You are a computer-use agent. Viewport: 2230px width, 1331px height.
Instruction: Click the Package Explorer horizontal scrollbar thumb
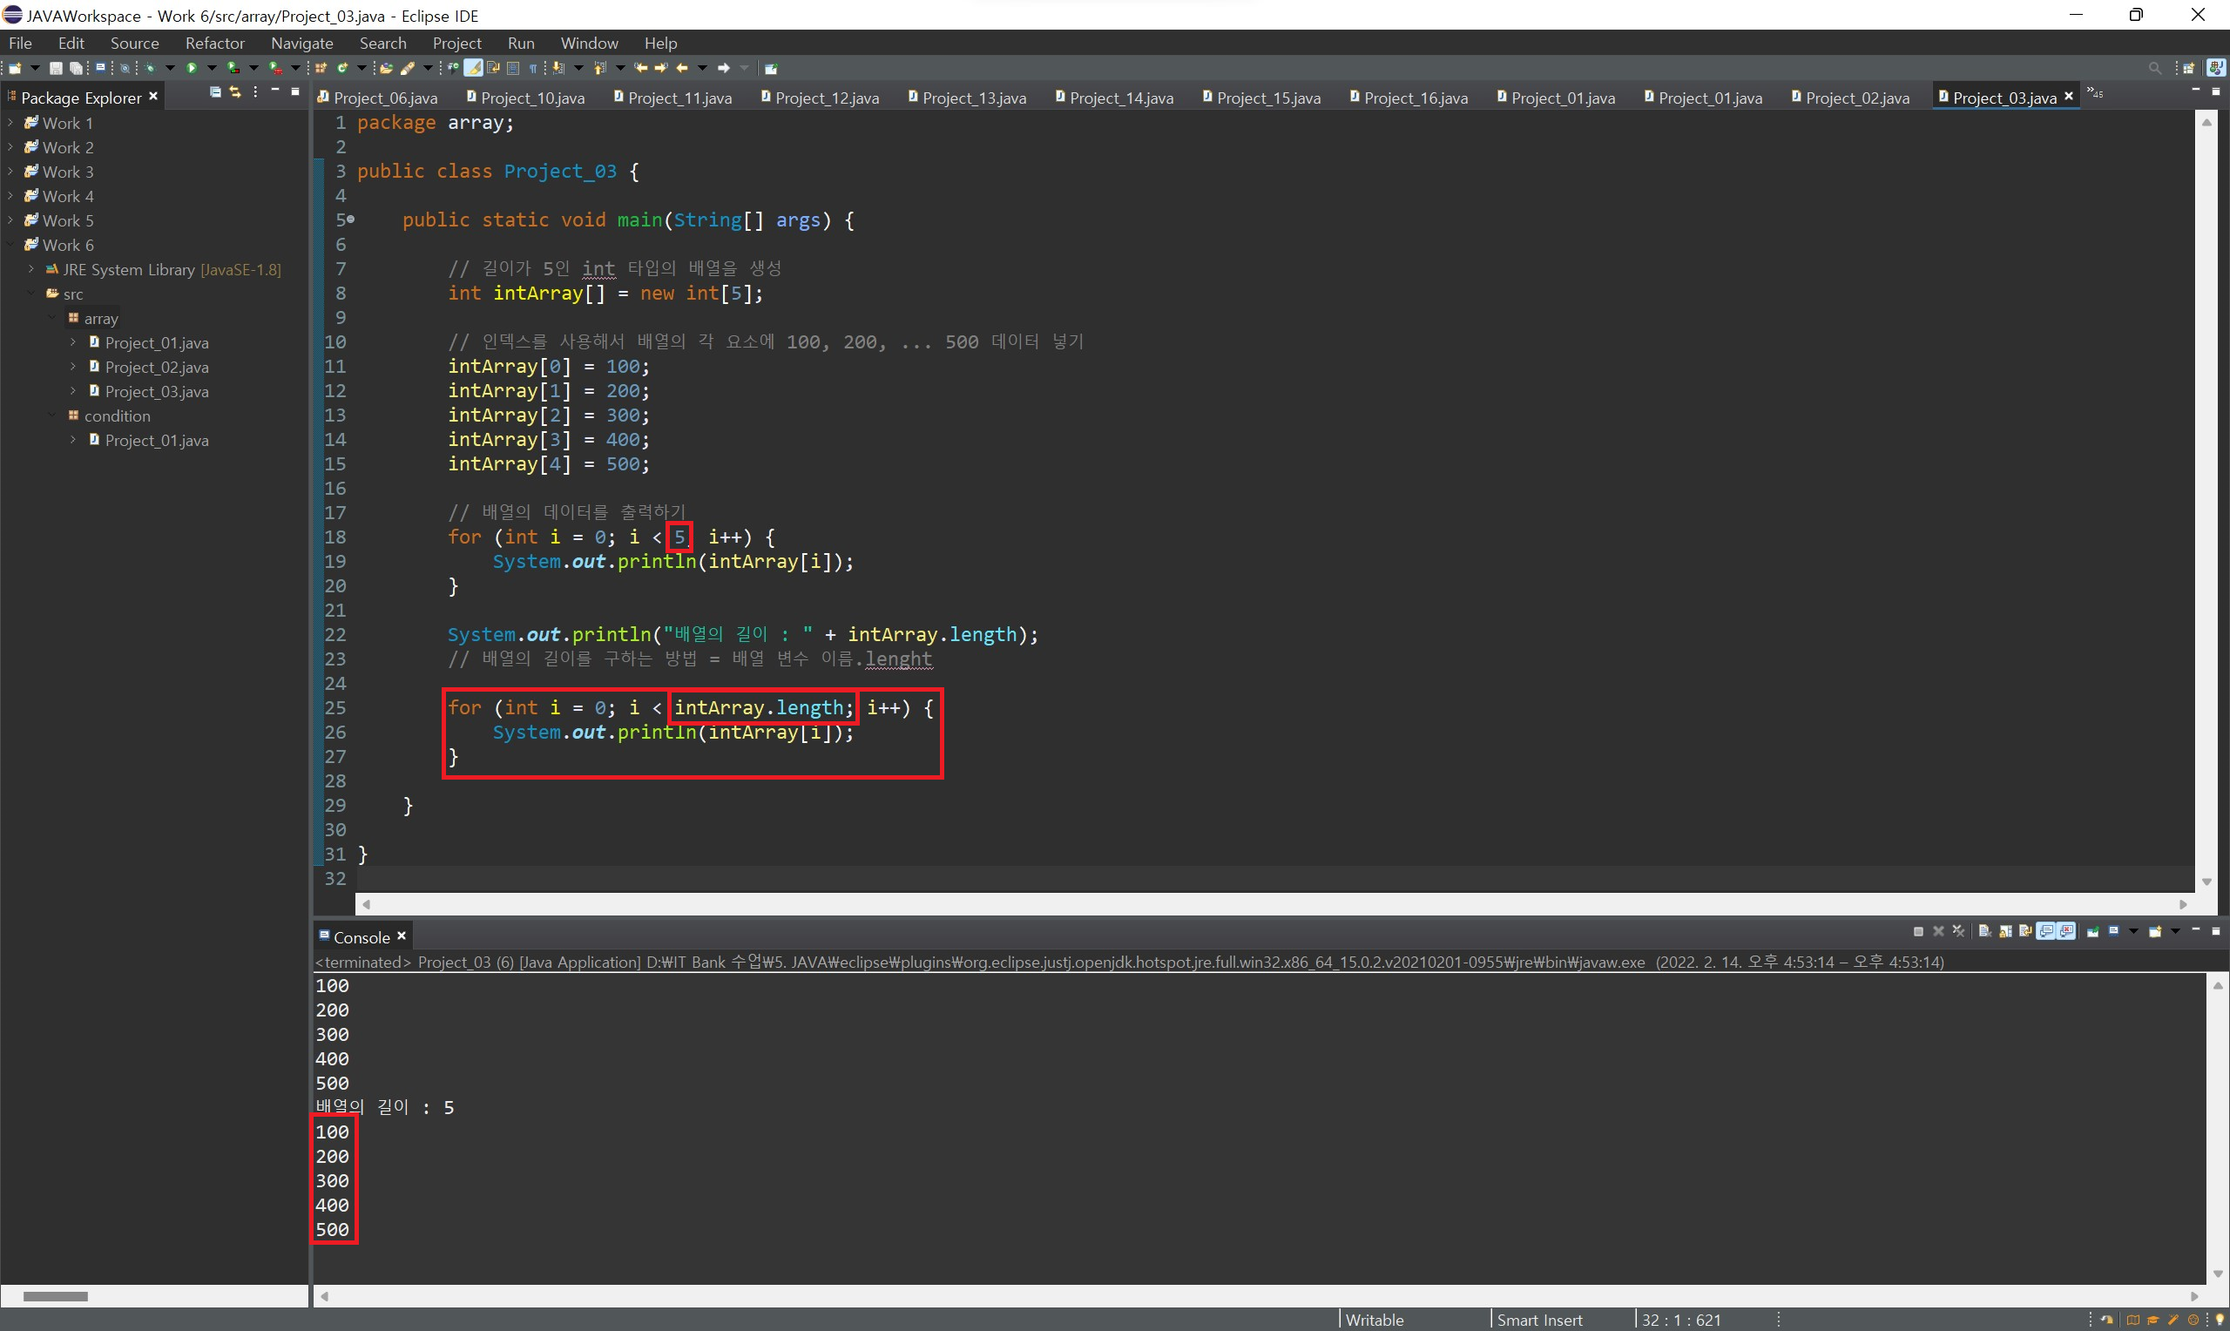point(55,1296)
